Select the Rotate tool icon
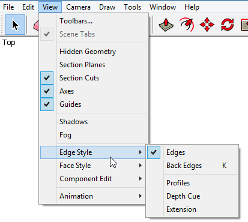Screen dimensions: 248x222 tap(228, 25)
